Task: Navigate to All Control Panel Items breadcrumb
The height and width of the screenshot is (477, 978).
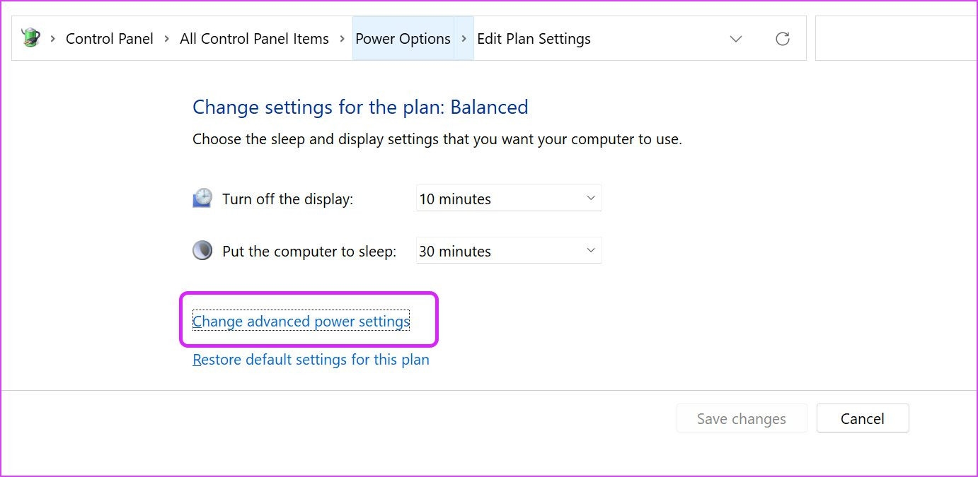Action: [x=254, y=39]
